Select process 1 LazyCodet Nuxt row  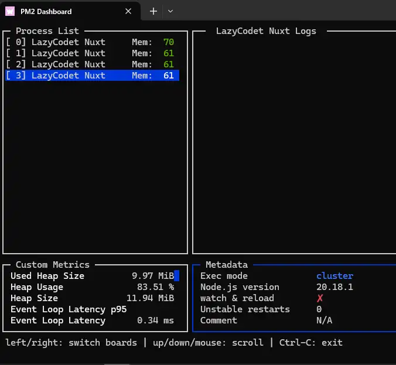92,53
